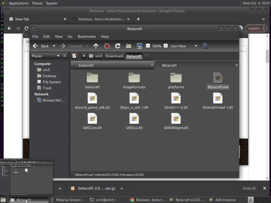Click Chrome tab search chevron

coord(263,19)
